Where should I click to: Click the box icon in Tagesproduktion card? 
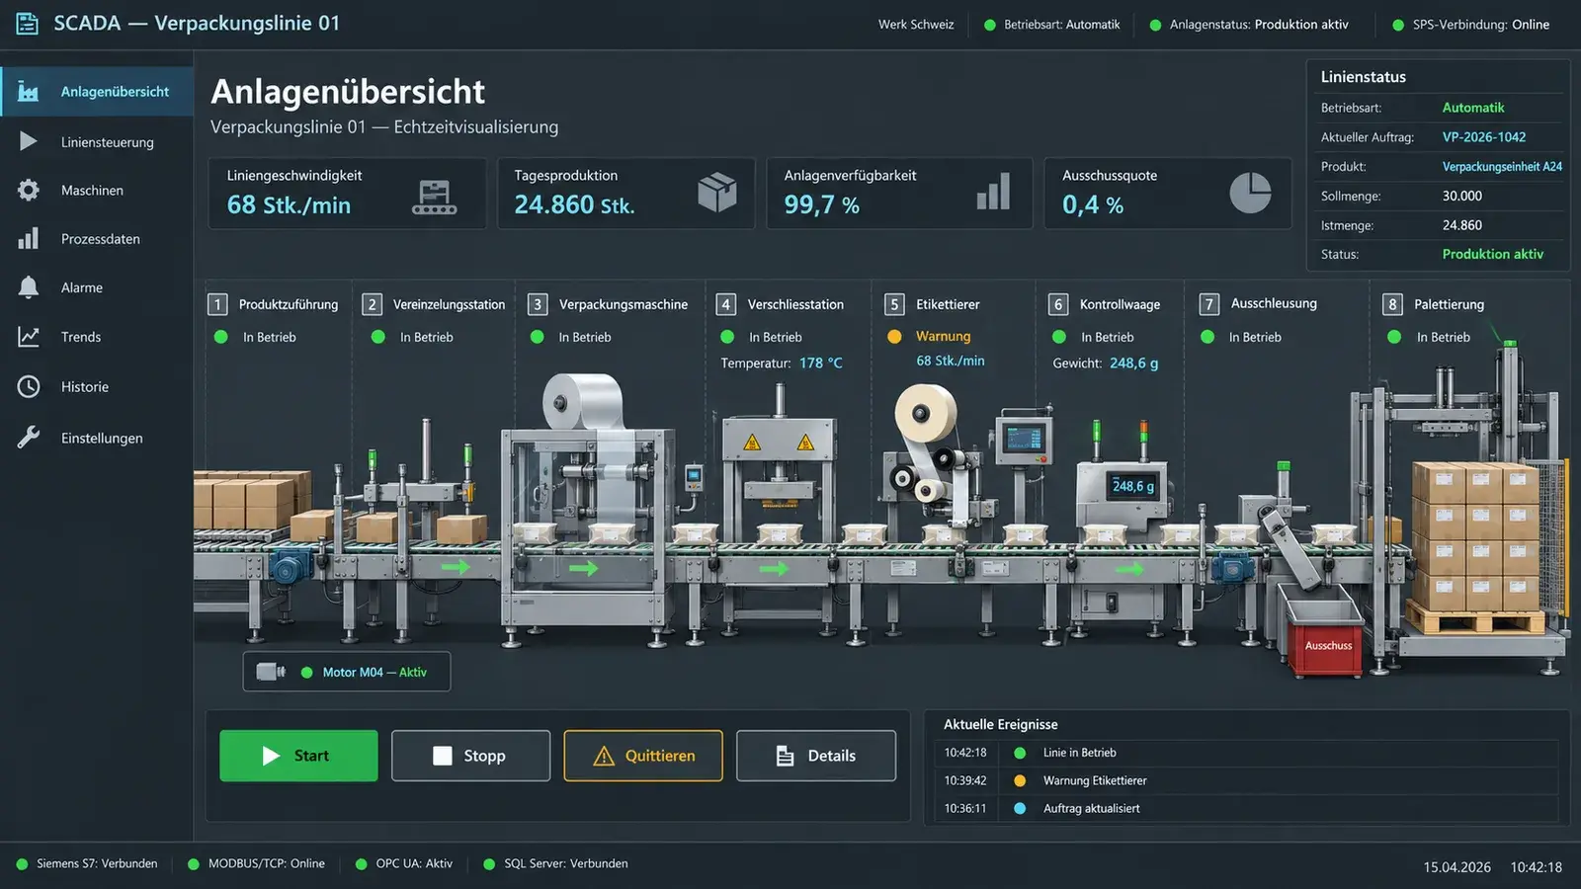717,192
